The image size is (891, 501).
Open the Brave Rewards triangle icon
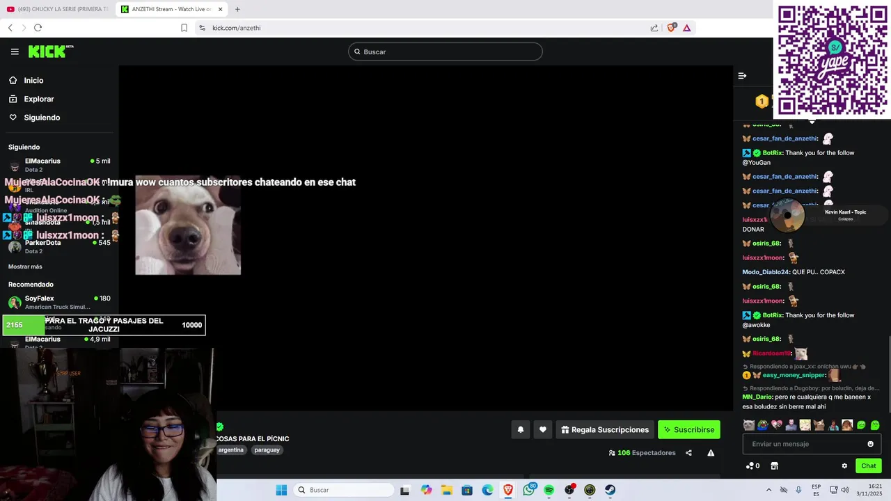pyautogui.click(x=687, y=28)
